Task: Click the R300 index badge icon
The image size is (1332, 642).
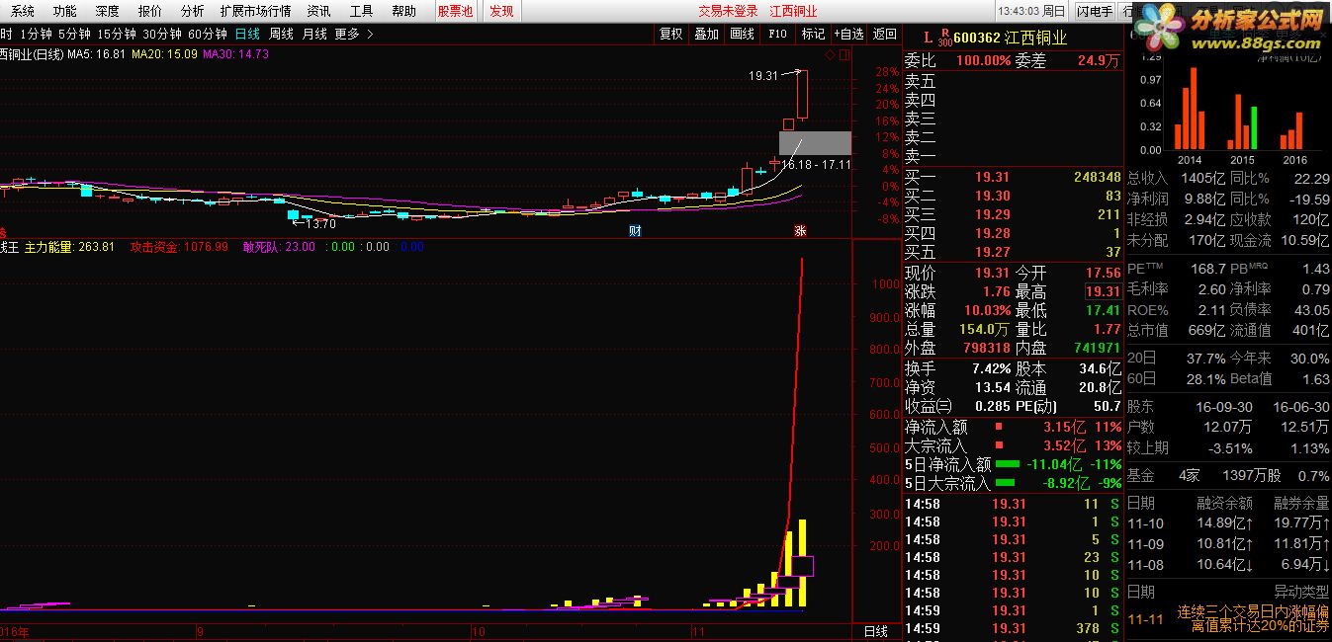Action: pos(944,39)
